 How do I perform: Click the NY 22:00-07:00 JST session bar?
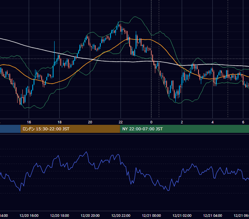pos(184,129)
